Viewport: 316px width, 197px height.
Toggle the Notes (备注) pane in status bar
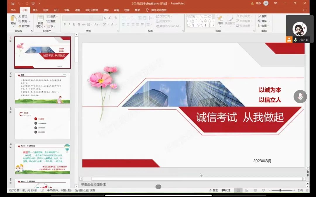tap(213, 190)
